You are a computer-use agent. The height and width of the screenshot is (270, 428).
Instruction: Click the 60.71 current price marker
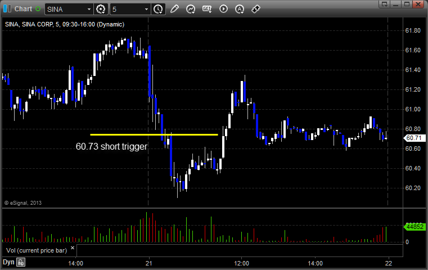pos(414,138)
